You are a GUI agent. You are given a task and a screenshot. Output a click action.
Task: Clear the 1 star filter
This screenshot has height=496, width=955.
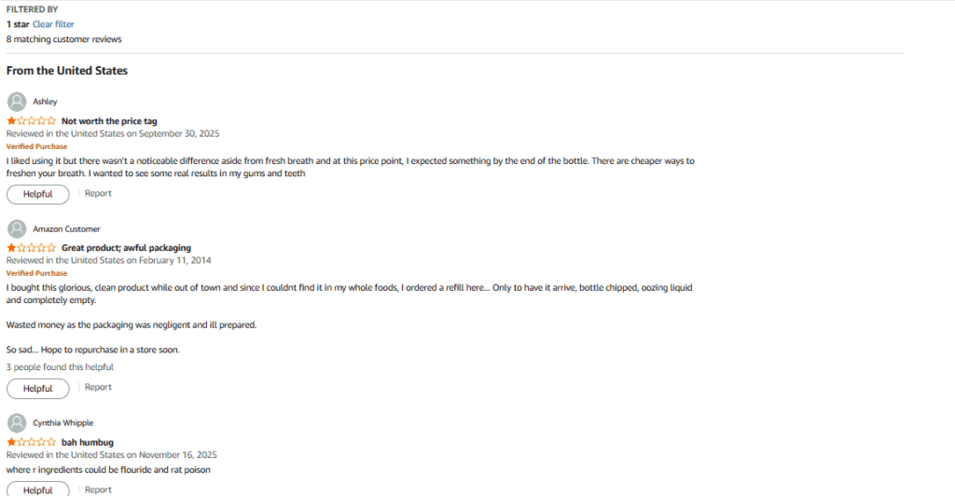[x=53, y=24]
